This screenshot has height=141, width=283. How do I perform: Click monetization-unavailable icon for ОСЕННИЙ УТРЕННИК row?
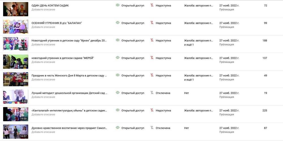pyautogui.click(x=152, y=23)
